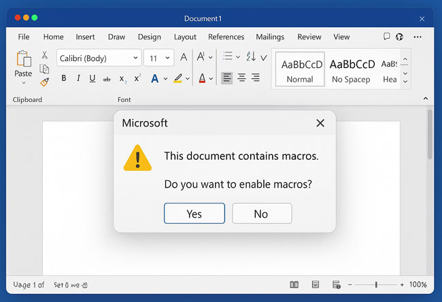
Task: Open the Change Case dropdown arrow
Action: (x=211, y=58)
